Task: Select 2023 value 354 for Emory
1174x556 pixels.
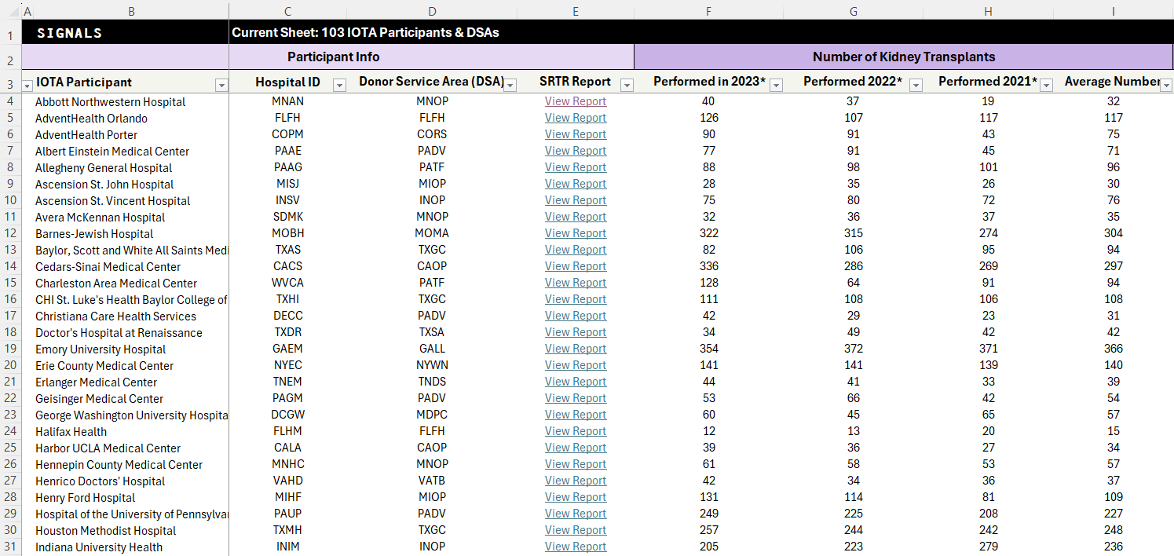Action: (709, 349)
